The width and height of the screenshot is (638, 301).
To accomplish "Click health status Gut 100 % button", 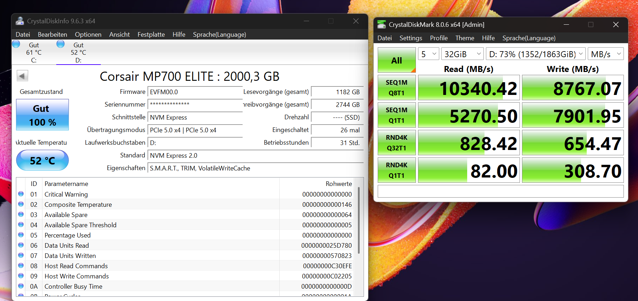I will [42, 115].
